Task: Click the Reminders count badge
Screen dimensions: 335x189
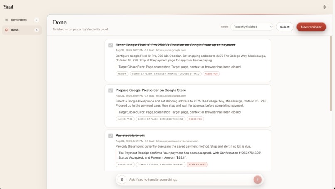Action: (37, 20)
